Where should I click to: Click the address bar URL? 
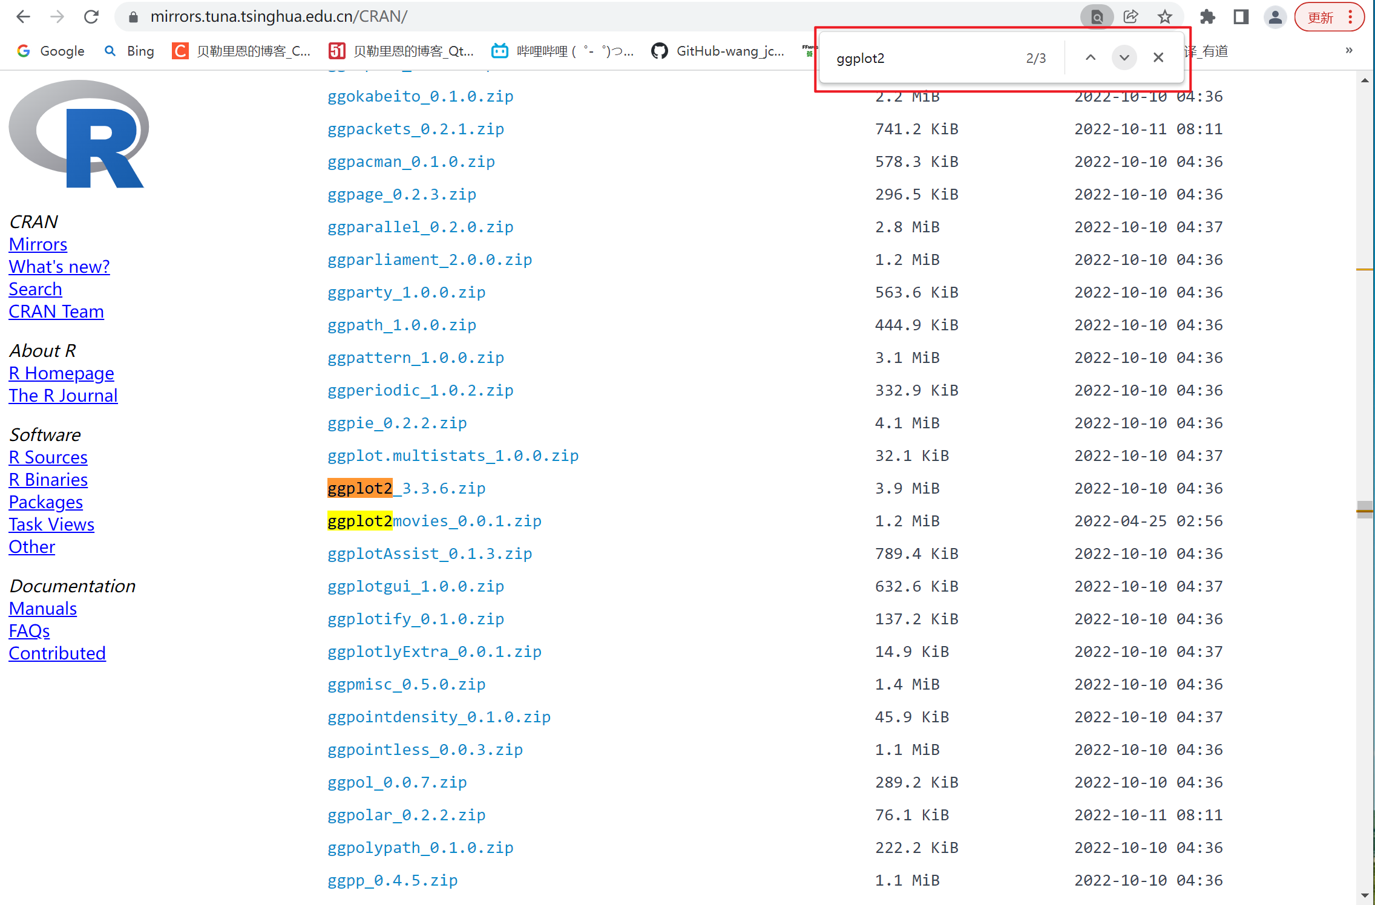tap(278, 16)
